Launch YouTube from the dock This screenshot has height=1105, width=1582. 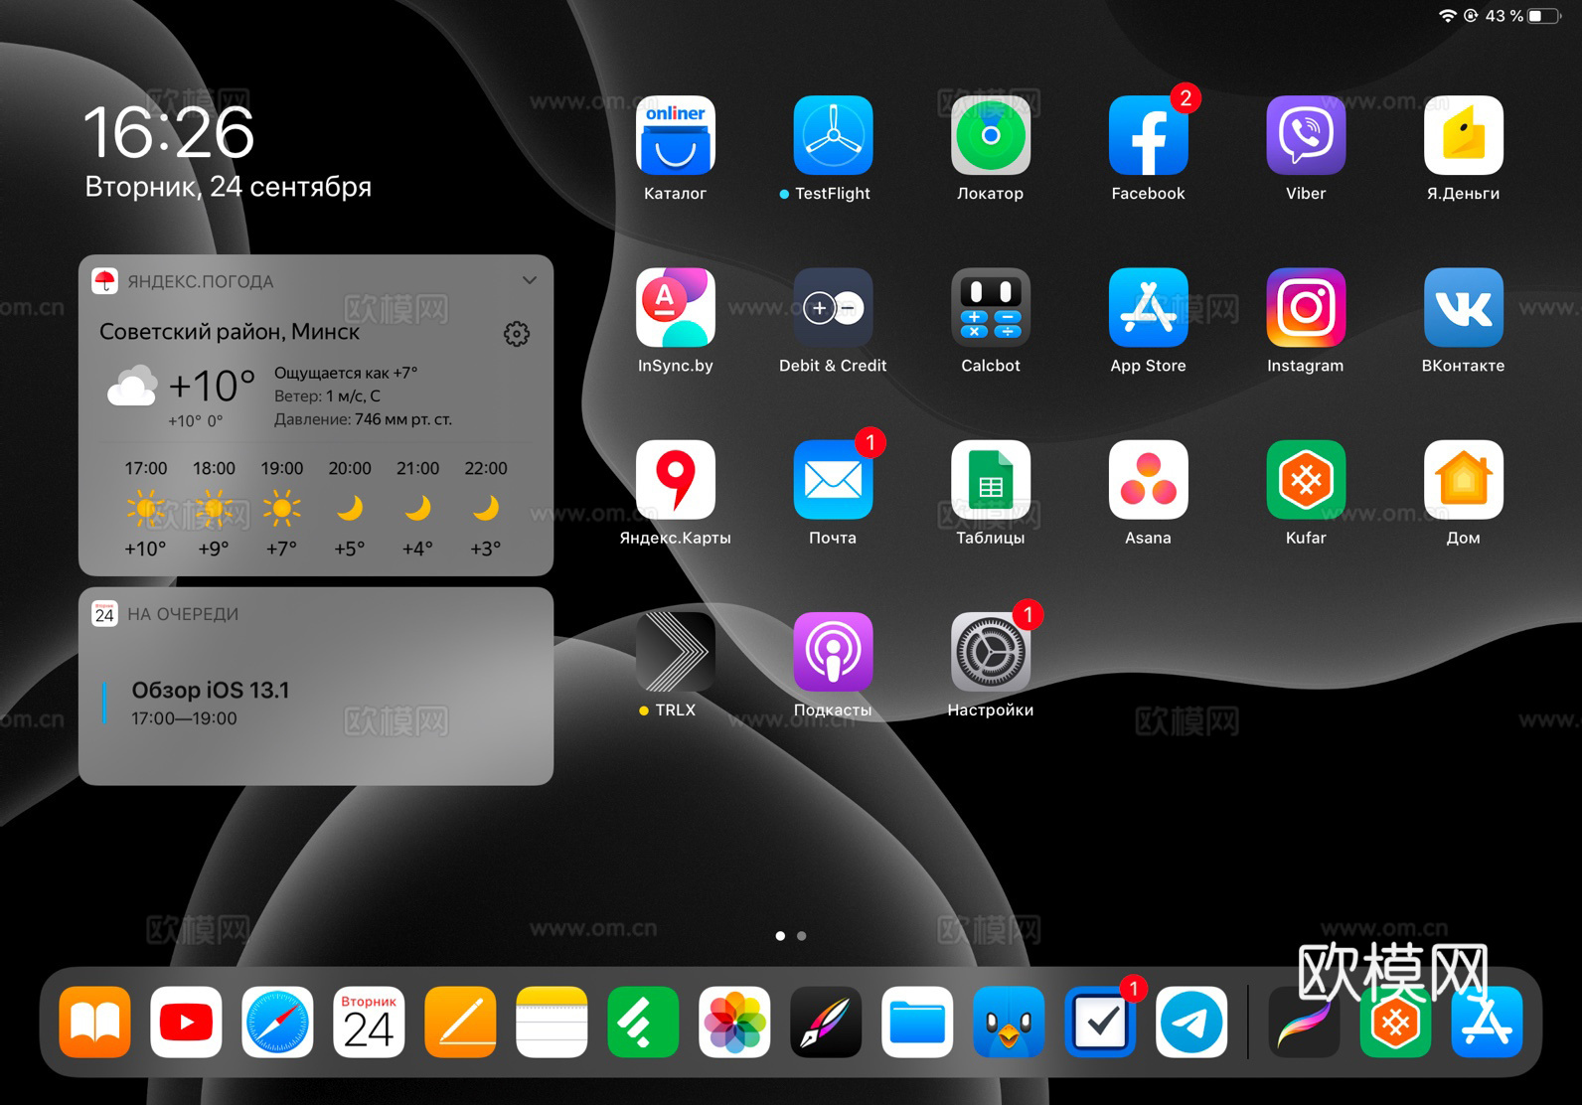pos(186,1022)
